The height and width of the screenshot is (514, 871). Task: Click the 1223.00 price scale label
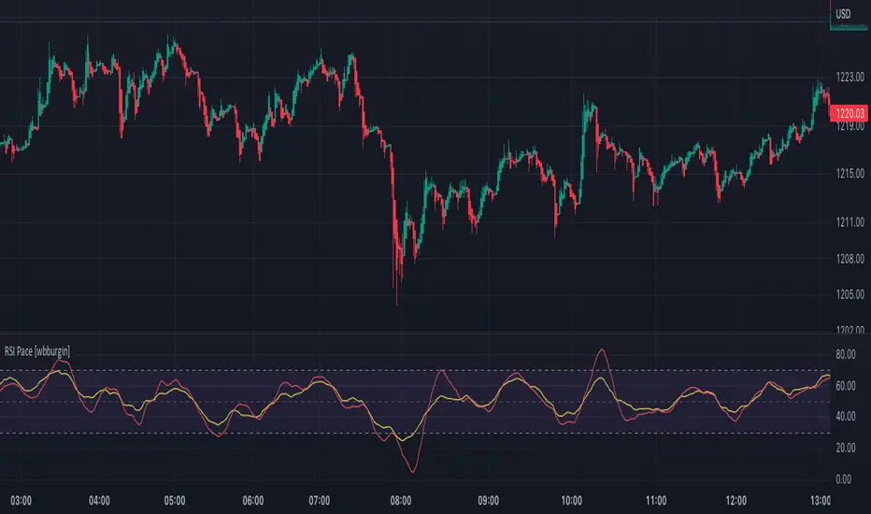point(850,78)
